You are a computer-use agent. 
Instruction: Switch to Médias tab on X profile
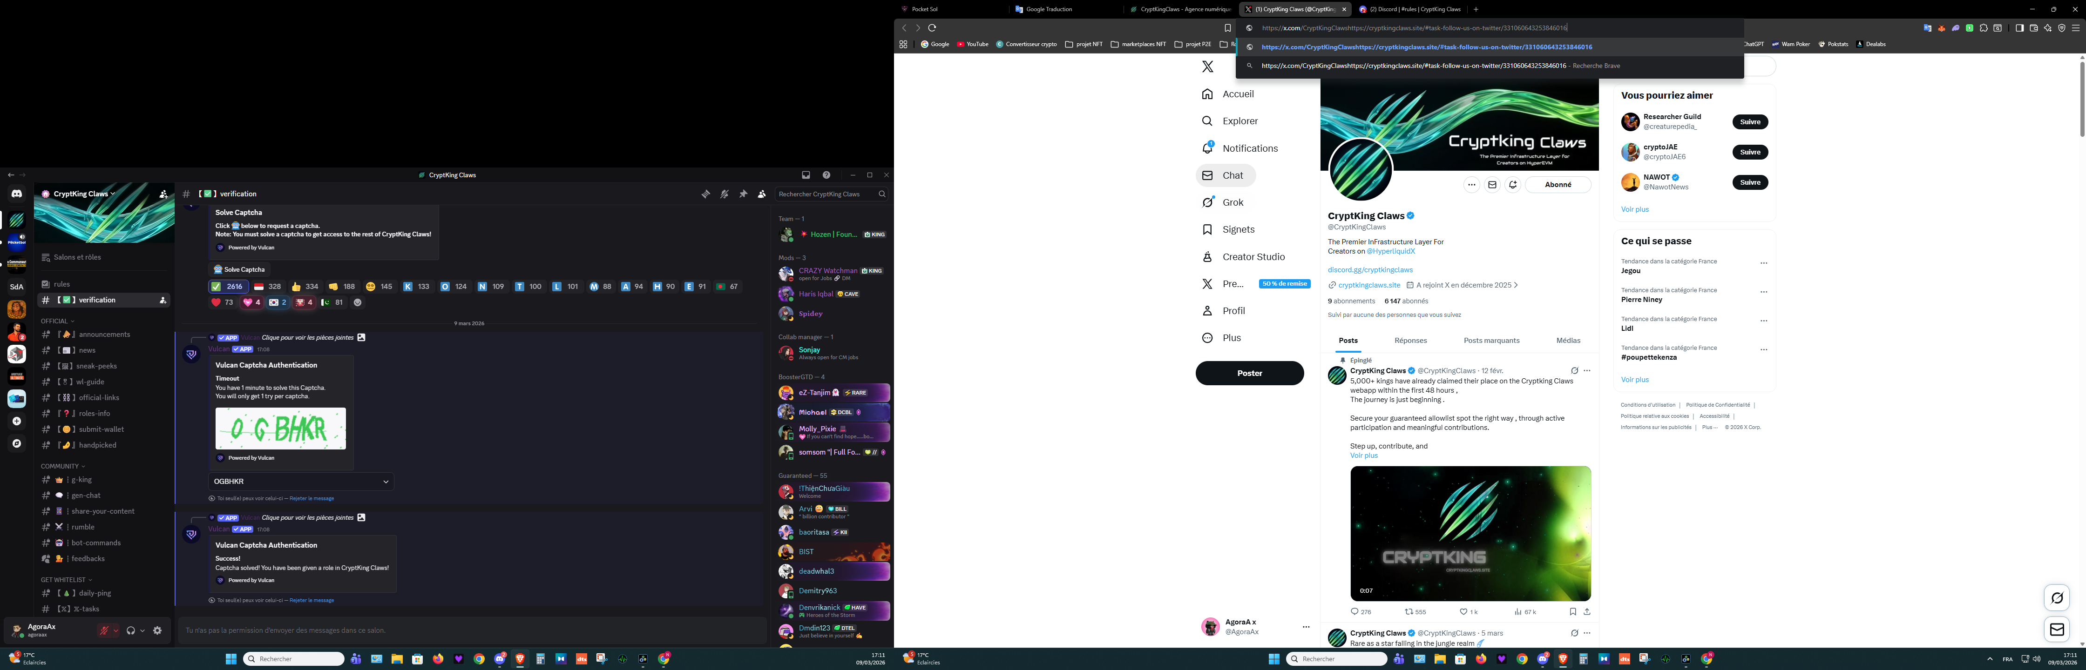tap(1568, 341)
